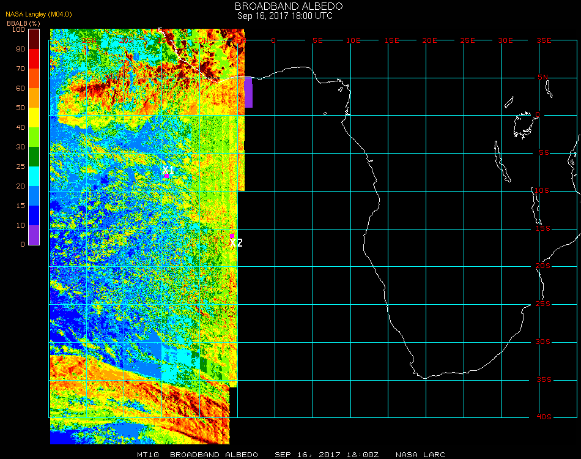The width and height of the screenshot is (581, 459).
Task: Click the '25E' longitude label
Action: click(467, 40)
